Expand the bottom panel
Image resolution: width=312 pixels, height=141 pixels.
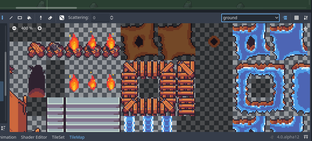point(306,137)
